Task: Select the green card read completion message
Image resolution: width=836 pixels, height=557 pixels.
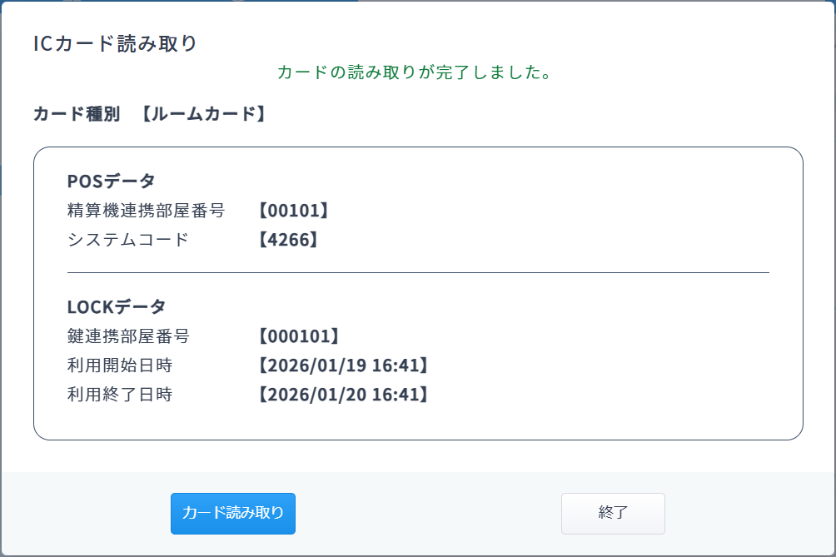Action: pyautogui.click(x=416, y=72)
